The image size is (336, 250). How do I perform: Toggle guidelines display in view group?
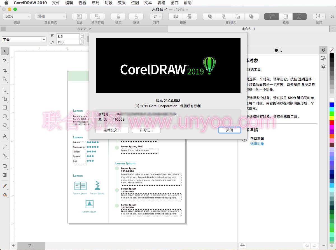click(x=299, y=17)
